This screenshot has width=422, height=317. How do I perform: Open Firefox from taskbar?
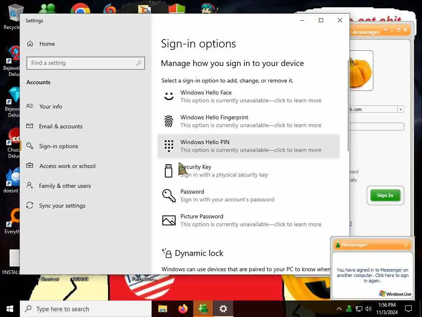[183, 309]
